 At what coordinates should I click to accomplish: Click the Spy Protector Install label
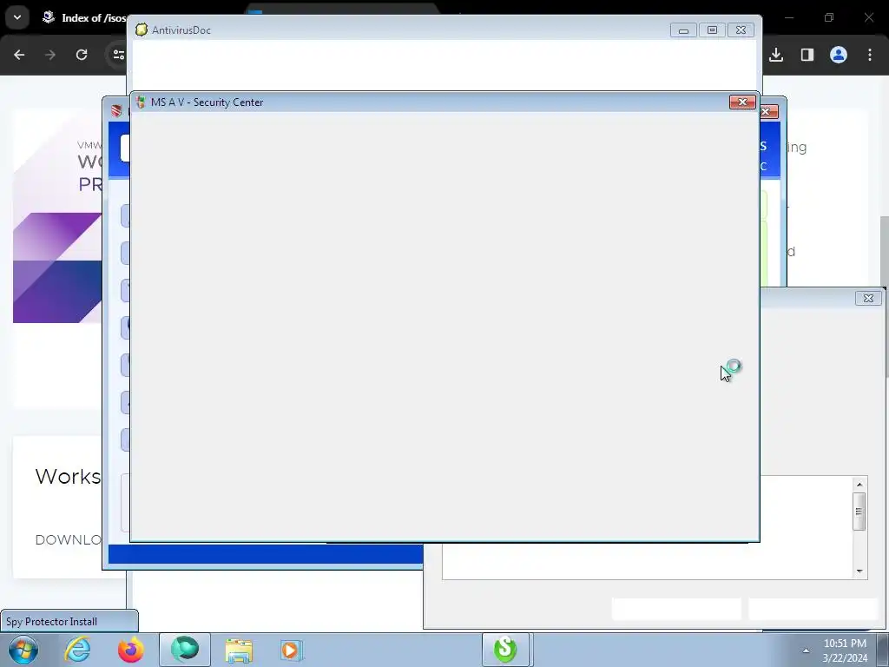[51, 622]
